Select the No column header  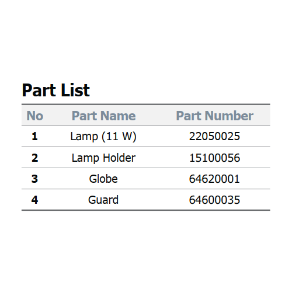[x=35, y=116]
